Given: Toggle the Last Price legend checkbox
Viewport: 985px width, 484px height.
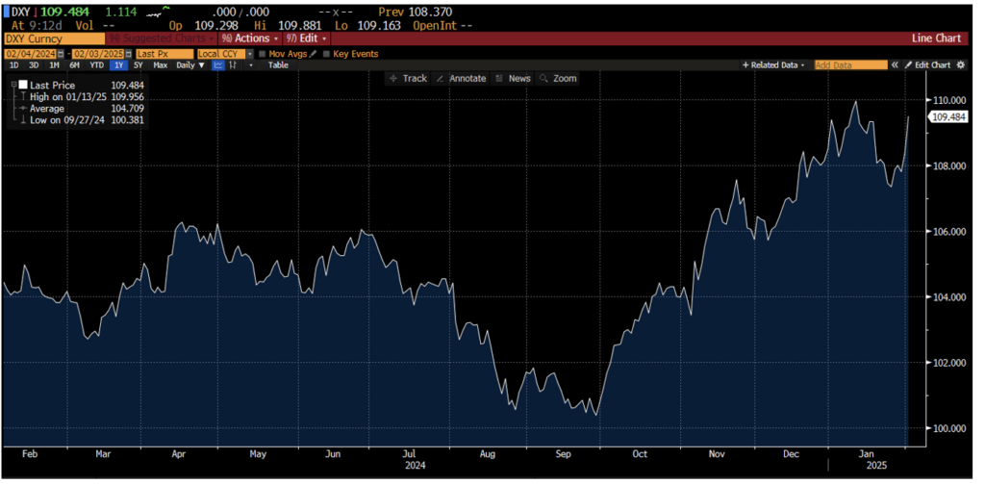Looking at the screenshot, I should 23,85.
